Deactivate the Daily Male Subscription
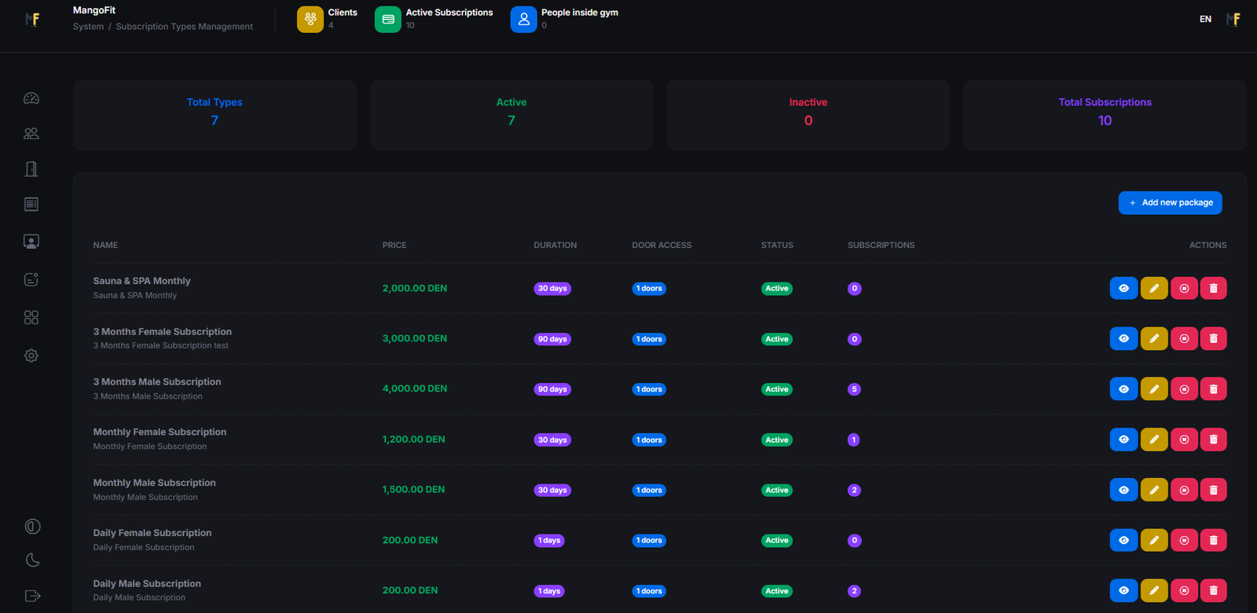The width and height of the screenshot is (1257, 613). (1184, 590)
